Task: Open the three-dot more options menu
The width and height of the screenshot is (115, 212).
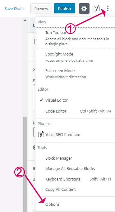Action: (108, 8)
